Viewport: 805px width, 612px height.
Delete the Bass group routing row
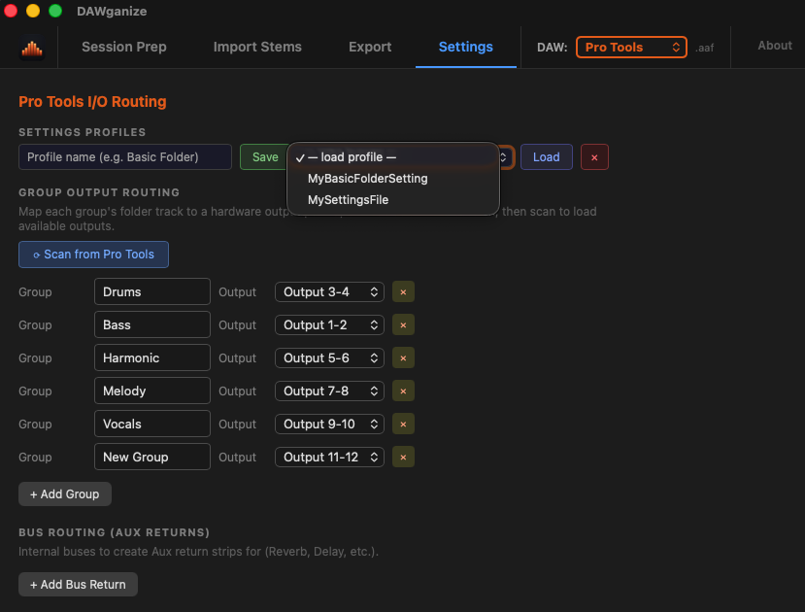pos(403,324)
